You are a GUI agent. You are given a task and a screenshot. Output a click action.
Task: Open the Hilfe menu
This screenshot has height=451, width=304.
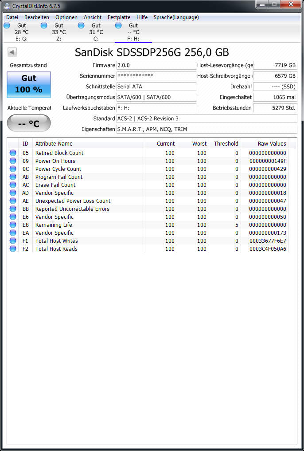(142, 17)
